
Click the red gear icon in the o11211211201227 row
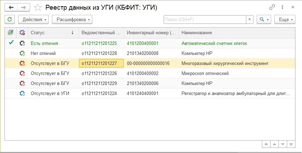(x=22, y=63)
